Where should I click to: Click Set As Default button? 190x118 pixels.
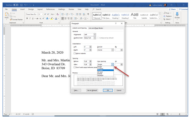coord(92,90)
